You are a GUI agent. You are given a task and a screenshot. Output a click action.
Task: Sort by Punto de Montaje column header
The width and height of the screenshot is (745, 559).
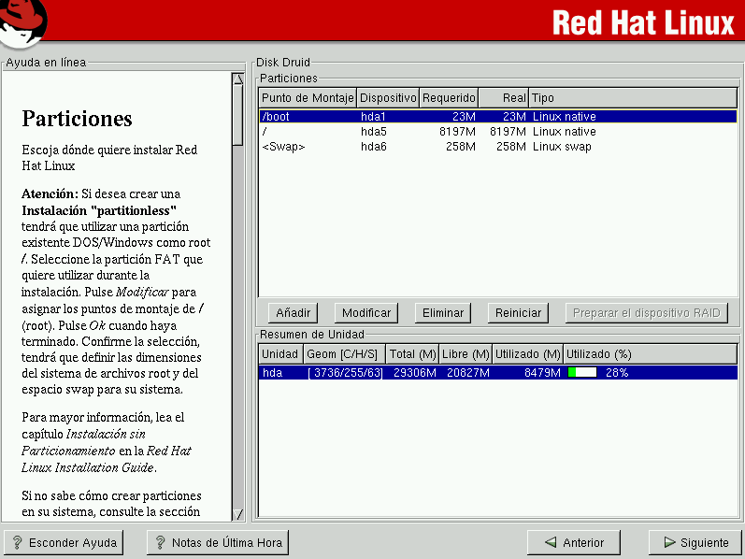click(308, 97)
